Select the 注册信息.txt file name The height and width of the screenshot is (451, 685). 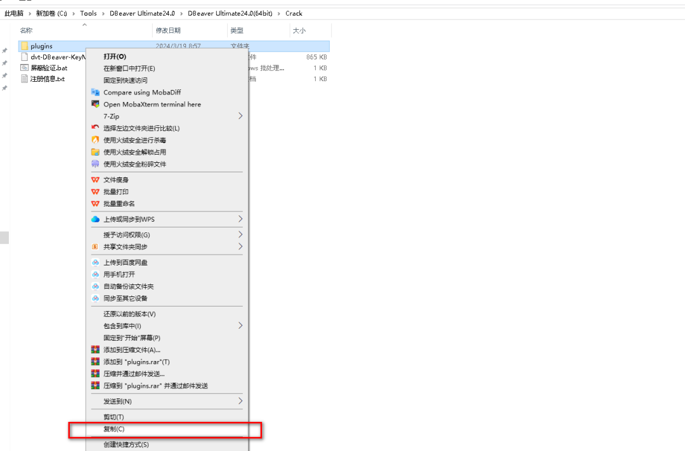pos(48,79)
